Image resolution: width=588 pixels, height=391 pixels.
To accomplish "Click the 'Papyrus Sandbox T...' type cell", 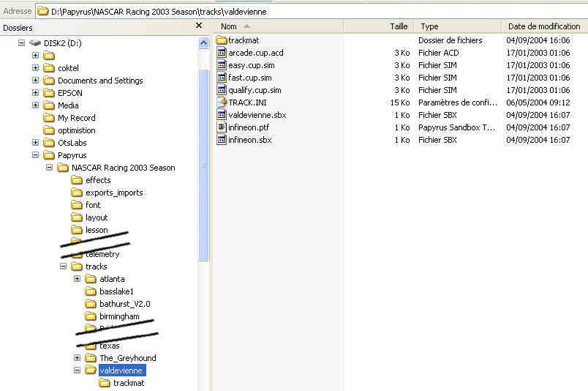I will click(x=457, y=127).
